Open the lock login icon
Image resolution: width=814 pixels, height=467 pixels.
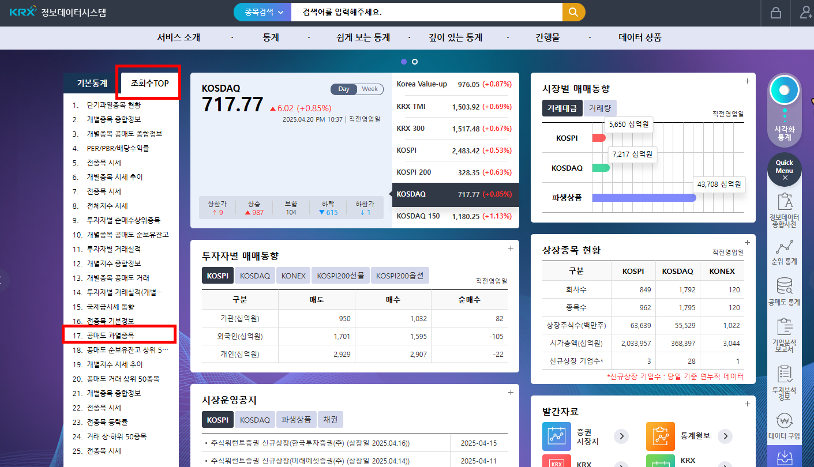coord(776,13)
